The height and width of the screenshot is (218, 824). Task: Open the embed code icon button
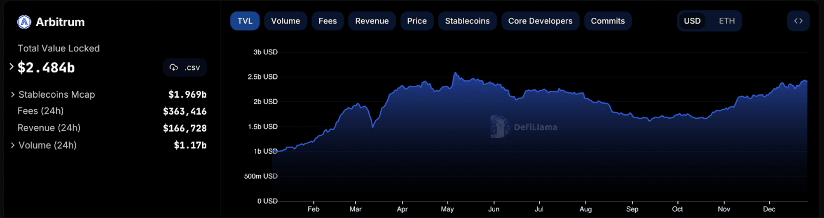[x=798, y=21]
